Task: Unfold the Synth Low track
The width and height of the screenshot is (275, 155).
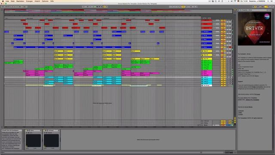Action: [202, 61]
